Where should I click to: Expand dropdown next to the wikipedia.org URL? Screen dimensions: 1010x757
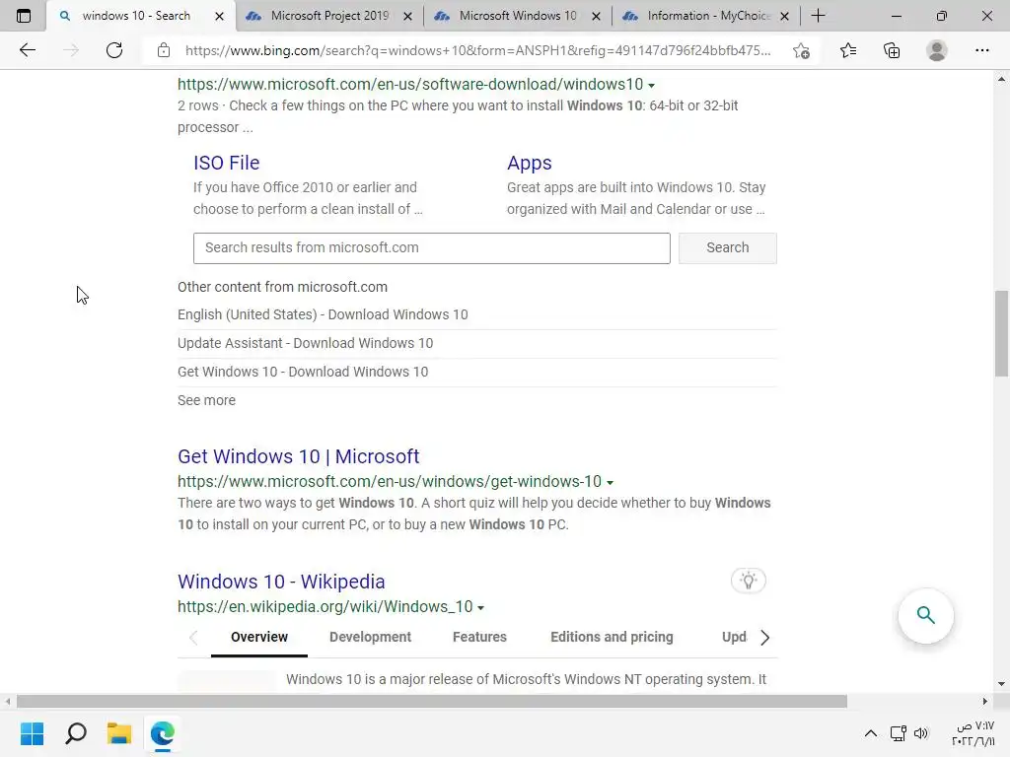480,607
